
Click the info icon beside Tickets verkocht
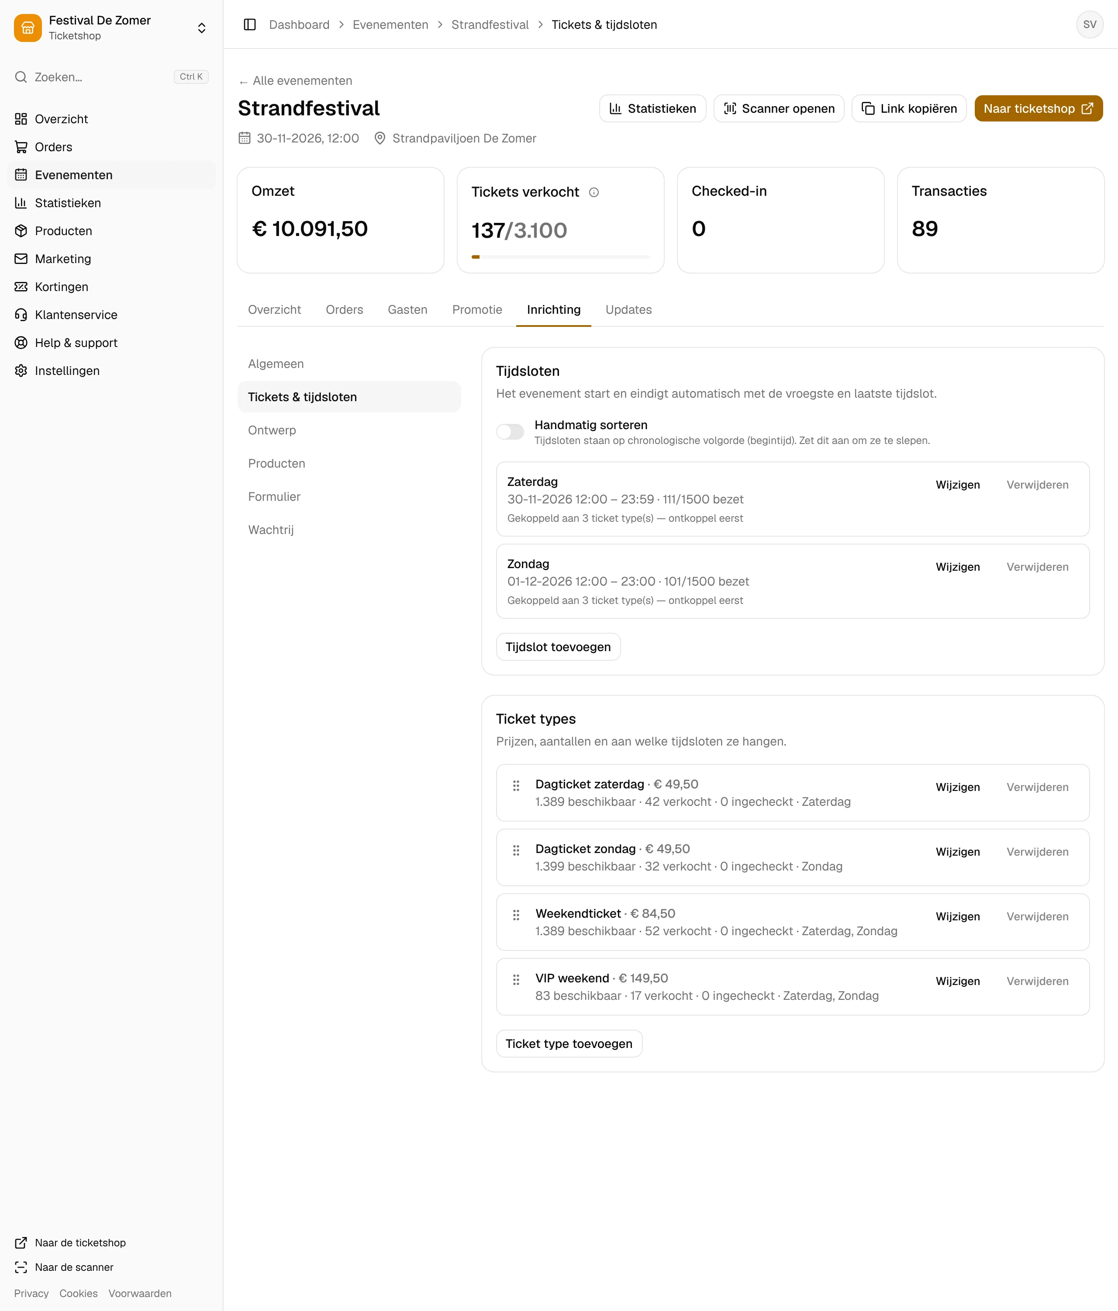pyautogui.click(x=594, y=192)
